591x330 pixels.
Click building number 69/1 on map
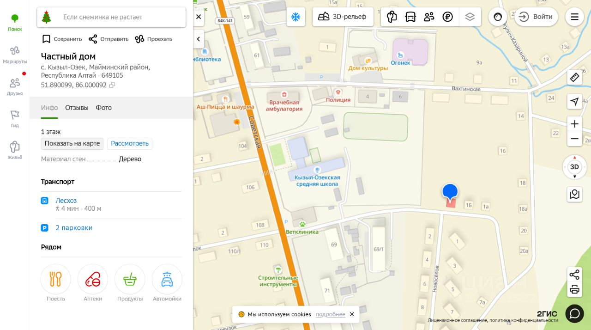click(379, 249)
